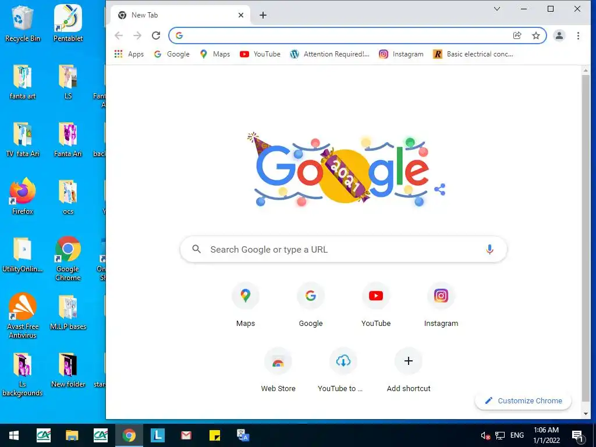Select the Recycle Bin desktop icon
Image resolution: width=596 pixels, height=447 pixels.
pyautogui.click(x=23, y=23)
